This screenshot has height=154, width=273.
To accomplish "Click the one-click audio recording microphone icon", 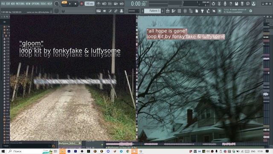I will (x=225, y=3).
